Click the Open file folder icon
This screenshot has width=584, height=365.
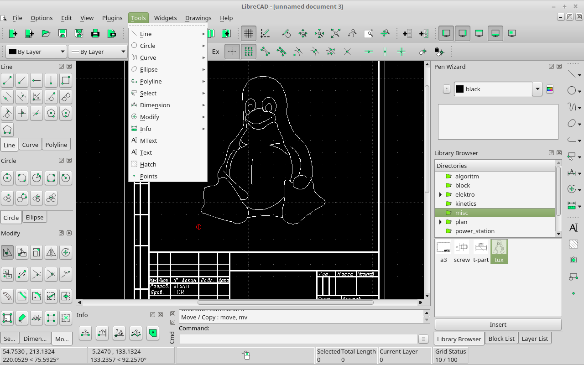click(46, 33)
